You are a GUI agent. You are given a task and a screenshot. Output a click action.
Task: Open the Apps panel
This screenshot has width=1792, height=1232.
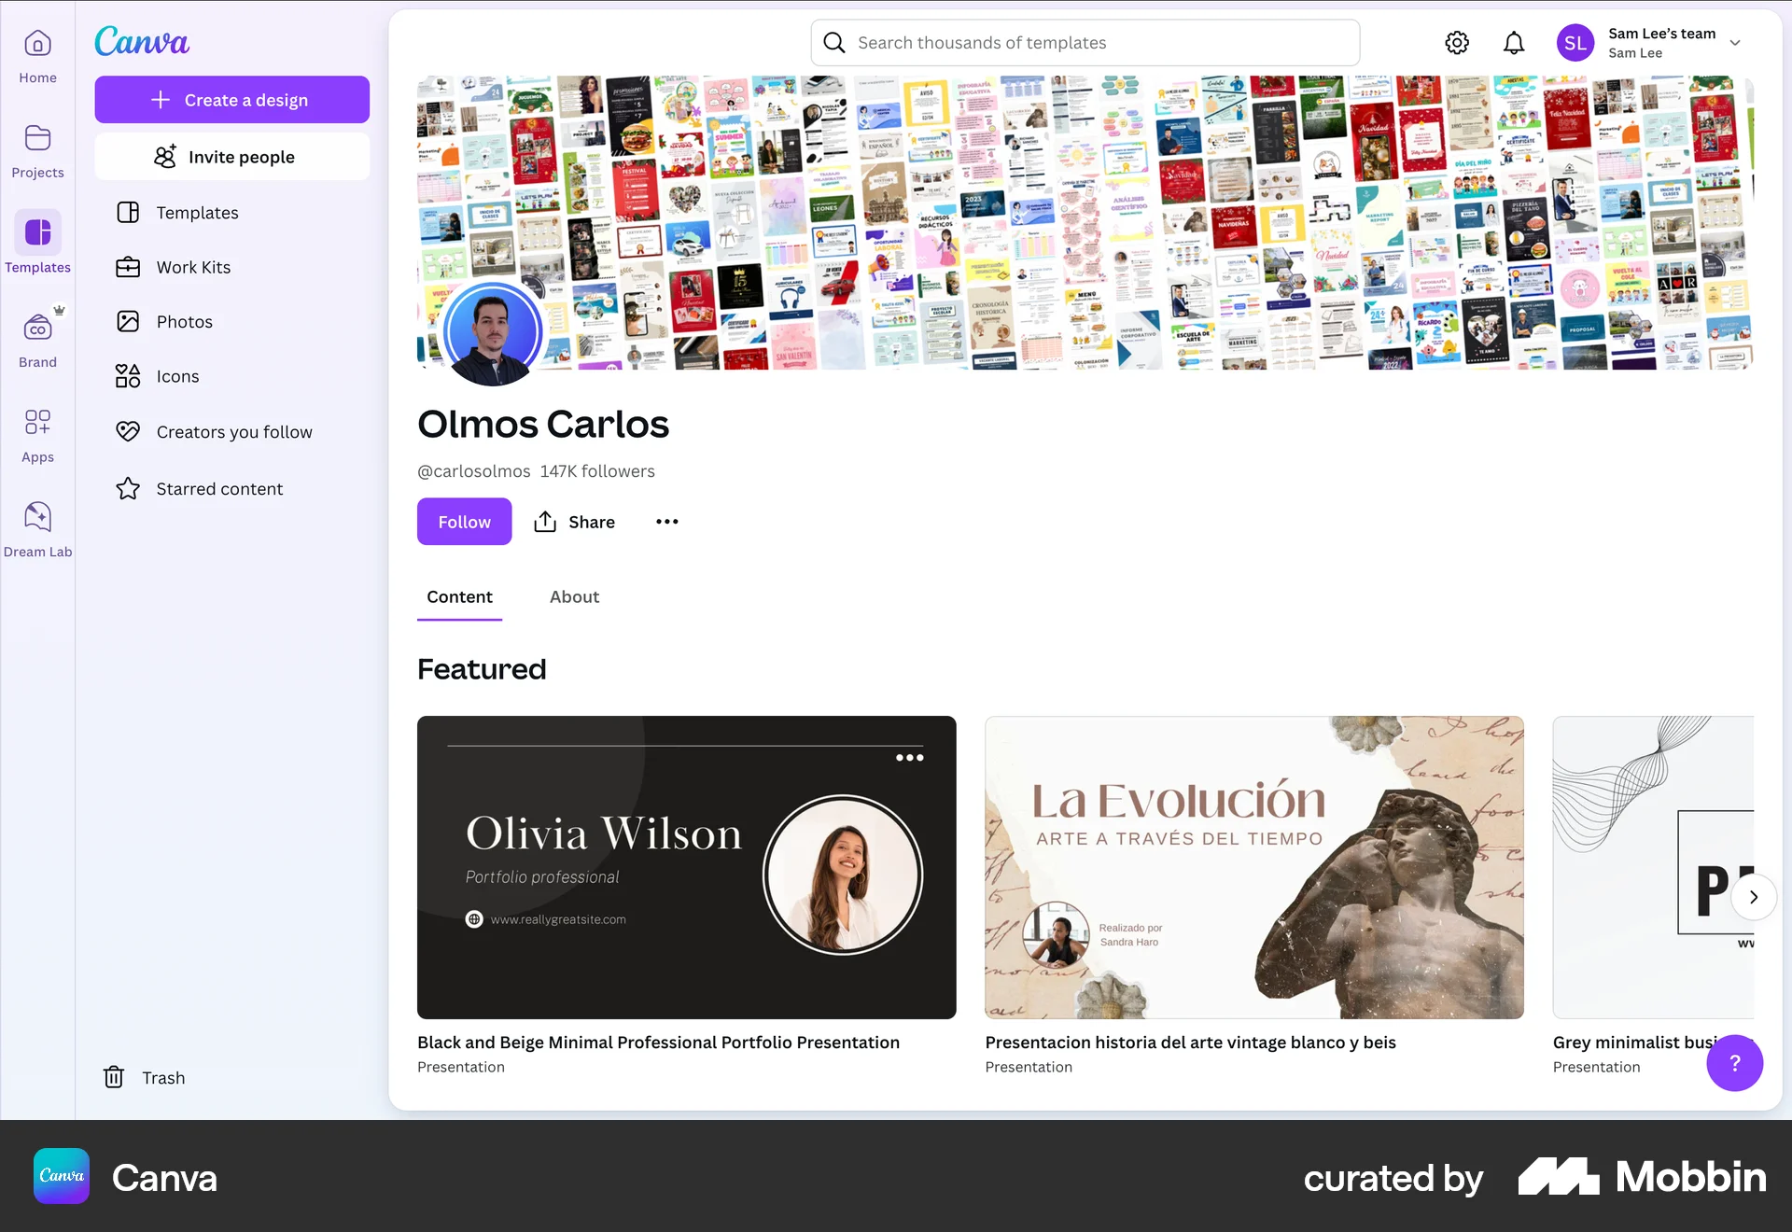click(x=37, y=434)
